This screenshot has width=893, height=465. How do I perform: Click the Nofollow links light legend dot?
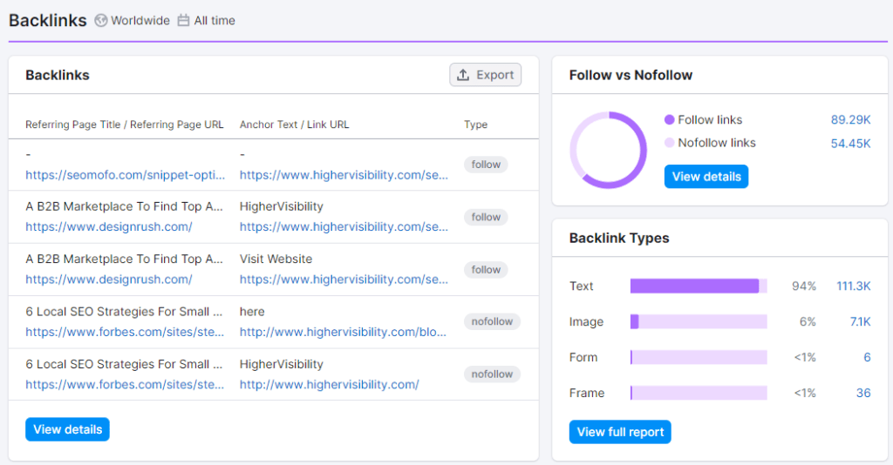click(669, 143)
